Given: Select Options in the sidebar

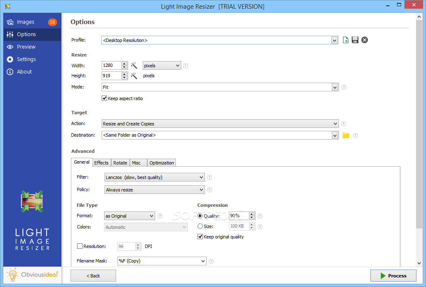Looking at the screenshot, I should [32, 34].
